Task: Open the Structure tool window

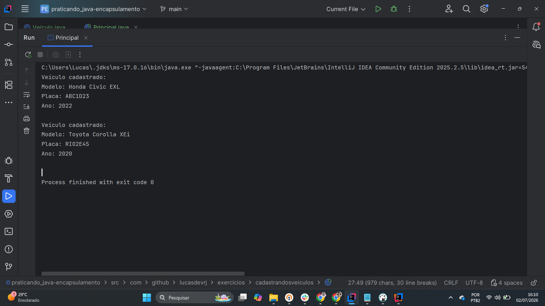Action: [x=9, y=85]
